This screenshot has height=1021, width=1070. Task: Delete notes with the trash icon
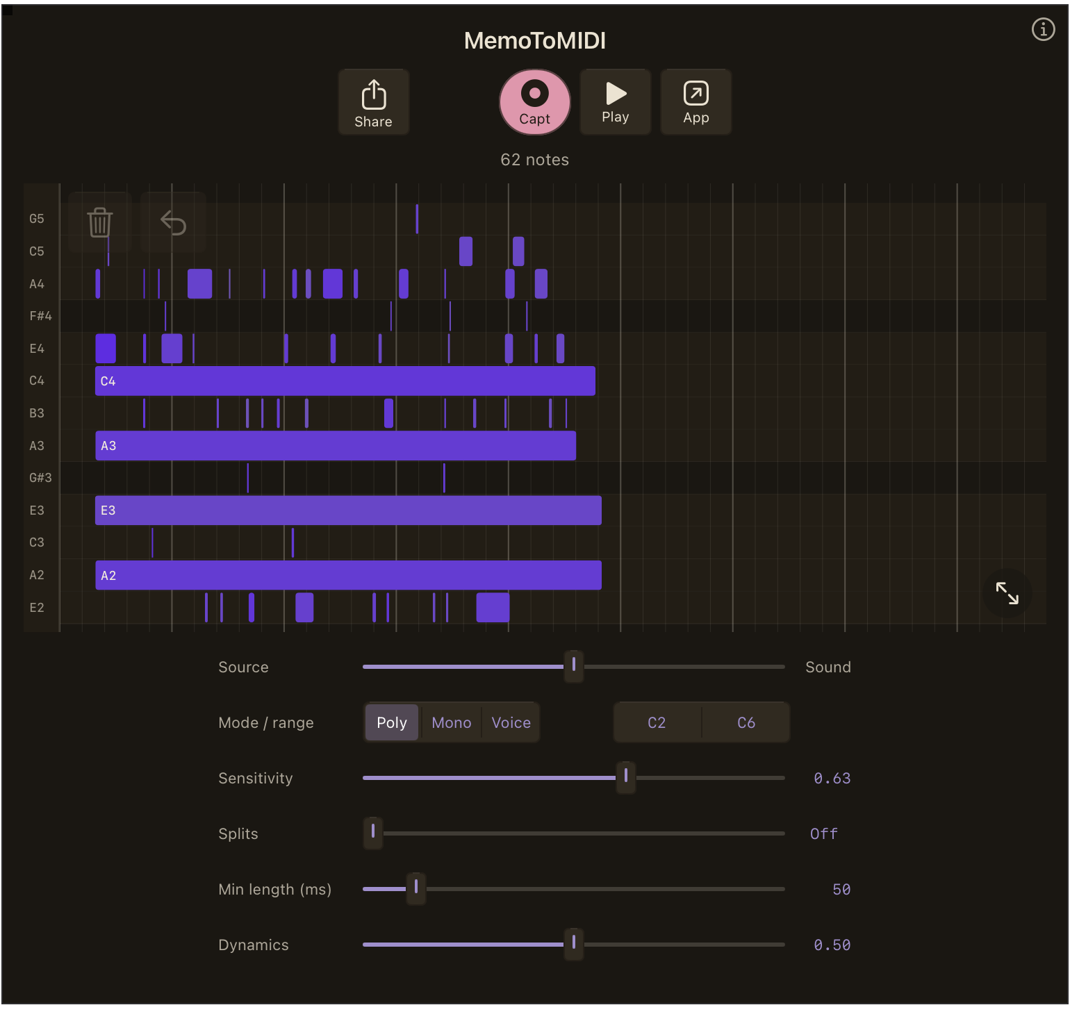100,222
